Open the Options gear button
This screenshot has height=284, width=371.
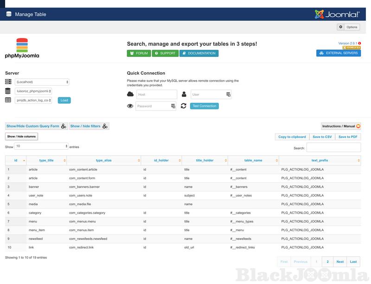pos(348,27)
